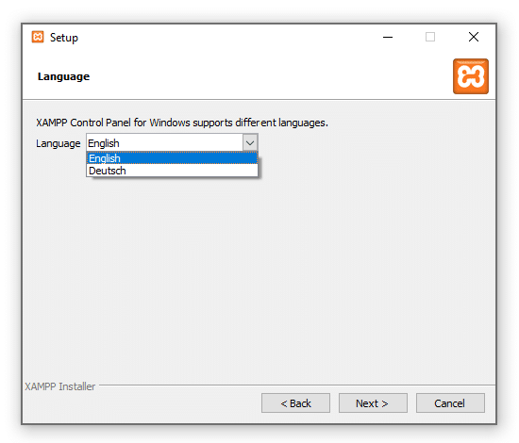The height and width of the screenshot is (443, 519).
Task: Minimize the Setup window
Action: (388, 37)
